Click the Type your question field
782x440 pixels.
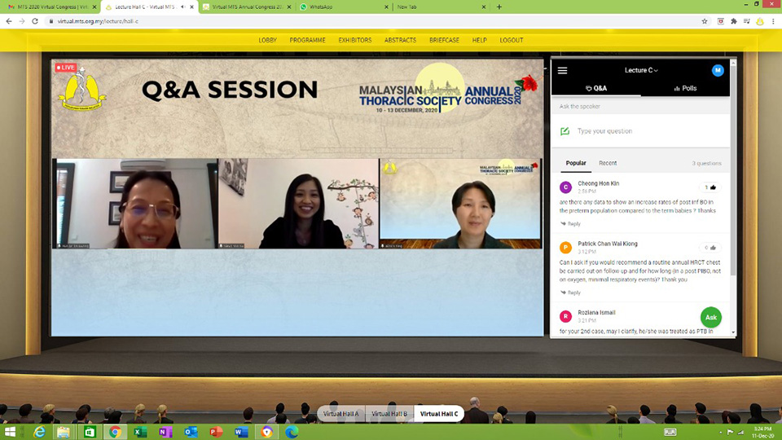click(x=640, y=131)
